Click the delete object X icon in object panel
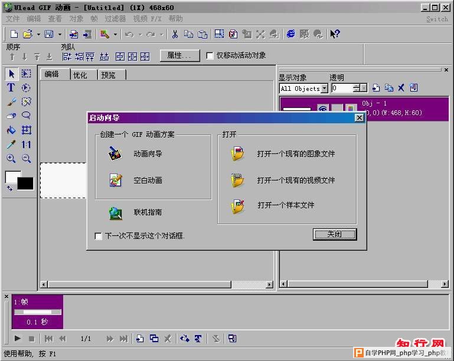The image size is (454, 361). click(401, 88)
